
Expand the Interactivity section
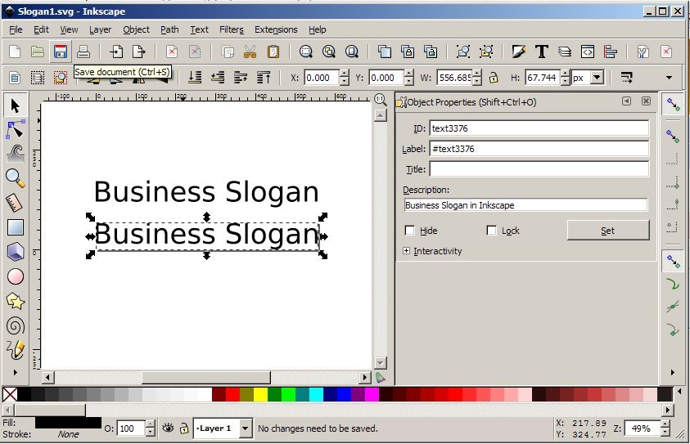[406, 250]
